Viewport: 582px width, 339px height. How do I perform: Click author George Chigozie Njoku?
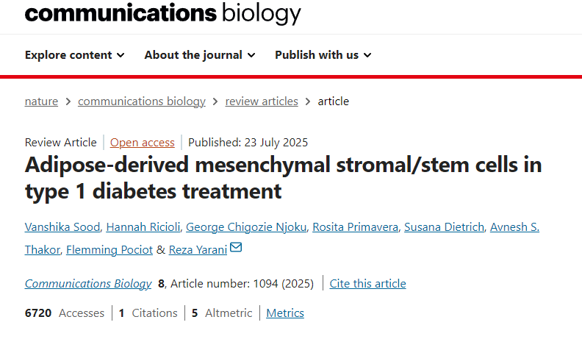point(245,227)
